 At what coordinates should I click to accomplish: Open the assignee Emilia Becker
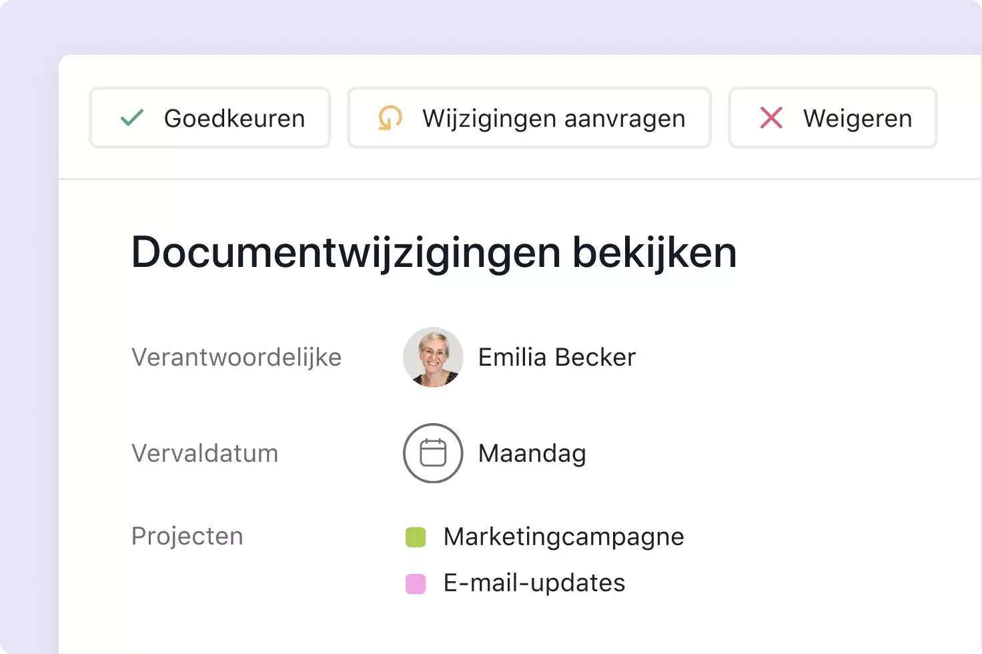click(x=556, y=357)
